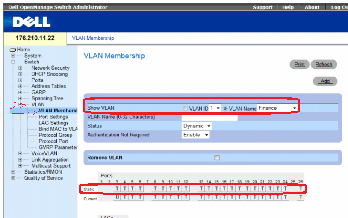Toggle Static membership for port 26
This screenshot has width=348, height=218.
301,189
